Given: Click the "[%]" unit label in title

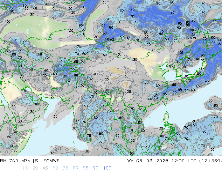Looking at the screenshot, I should pyautogui.click(x=37, y=161).
